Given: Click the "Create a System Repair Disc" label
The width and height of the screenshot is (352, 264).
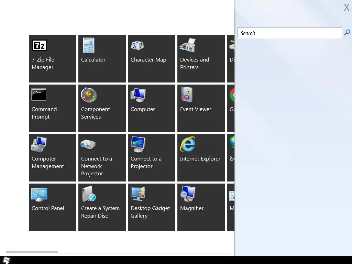Looking at the screenshot, I should click(100, 212).
